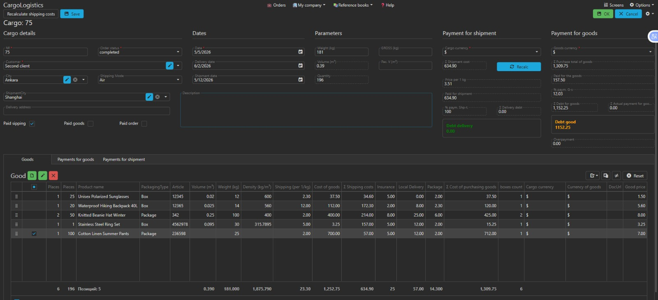658x300 pixels.
Task: Open the Screens list in the top bar
Action: 614,5
